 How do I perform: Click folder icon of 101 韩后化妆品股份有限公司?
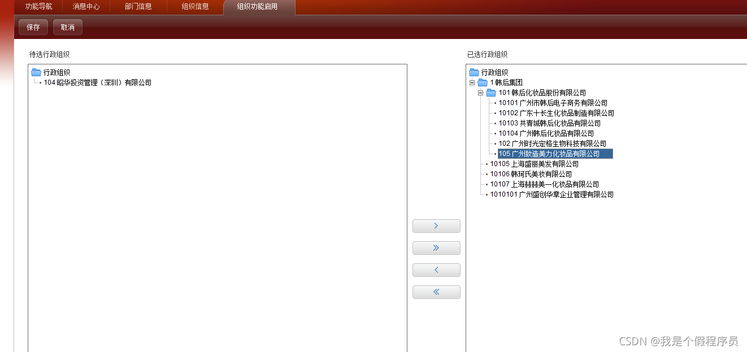491,93
